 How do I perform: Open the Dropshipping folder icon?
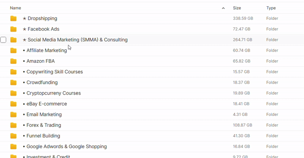tap(13, 18)
